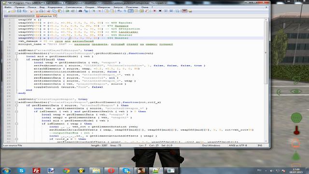Open the Вид menu
This screenshot has height=174, width=309.
[42, 7]
